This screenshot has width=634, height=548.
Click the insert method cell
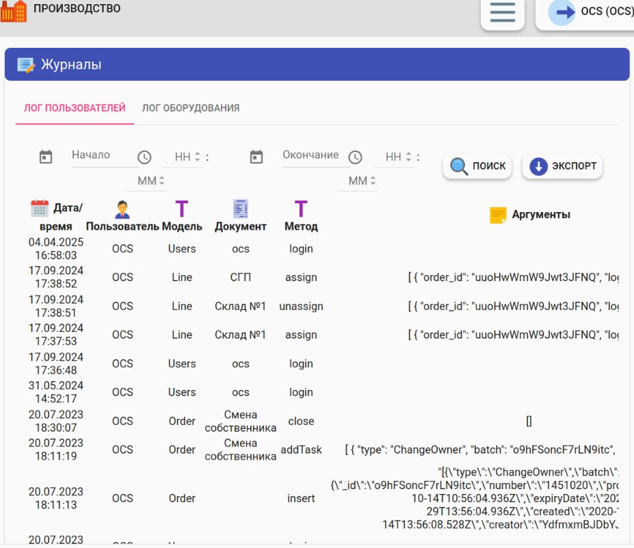coord(301,498)
